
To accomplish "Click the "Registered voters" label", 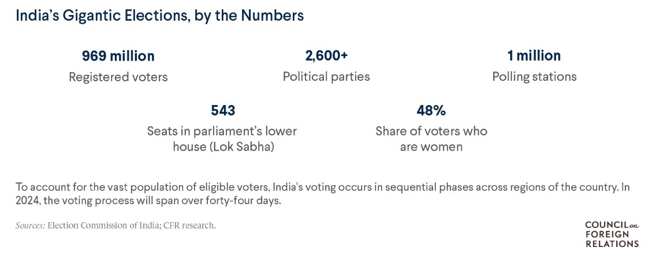I will tap(118, 77).
